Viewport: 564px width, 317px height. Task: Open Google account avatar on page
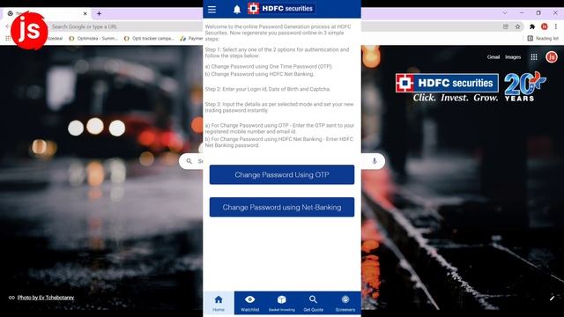[x=552, y=56]
